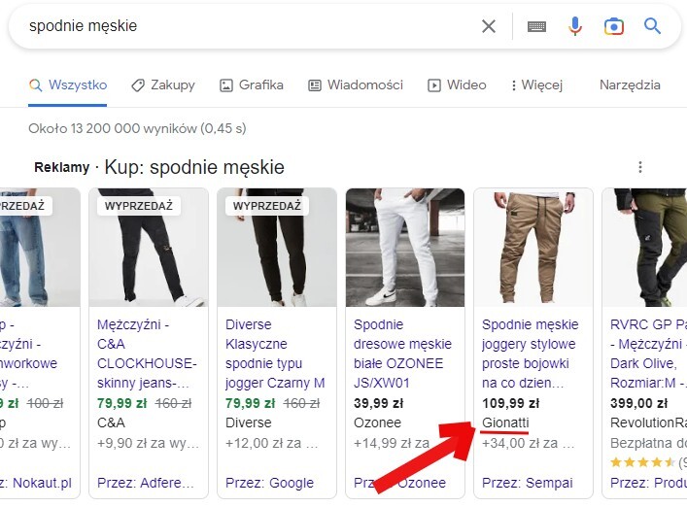Open the Wiadomości tab

click(356, 84)
